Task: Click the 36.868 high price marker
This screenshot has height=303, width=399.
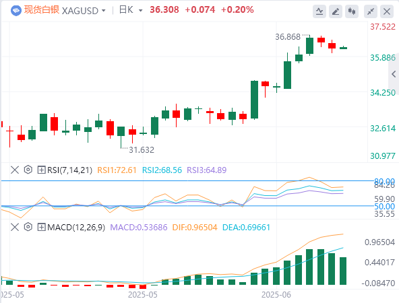Action: 288,37
